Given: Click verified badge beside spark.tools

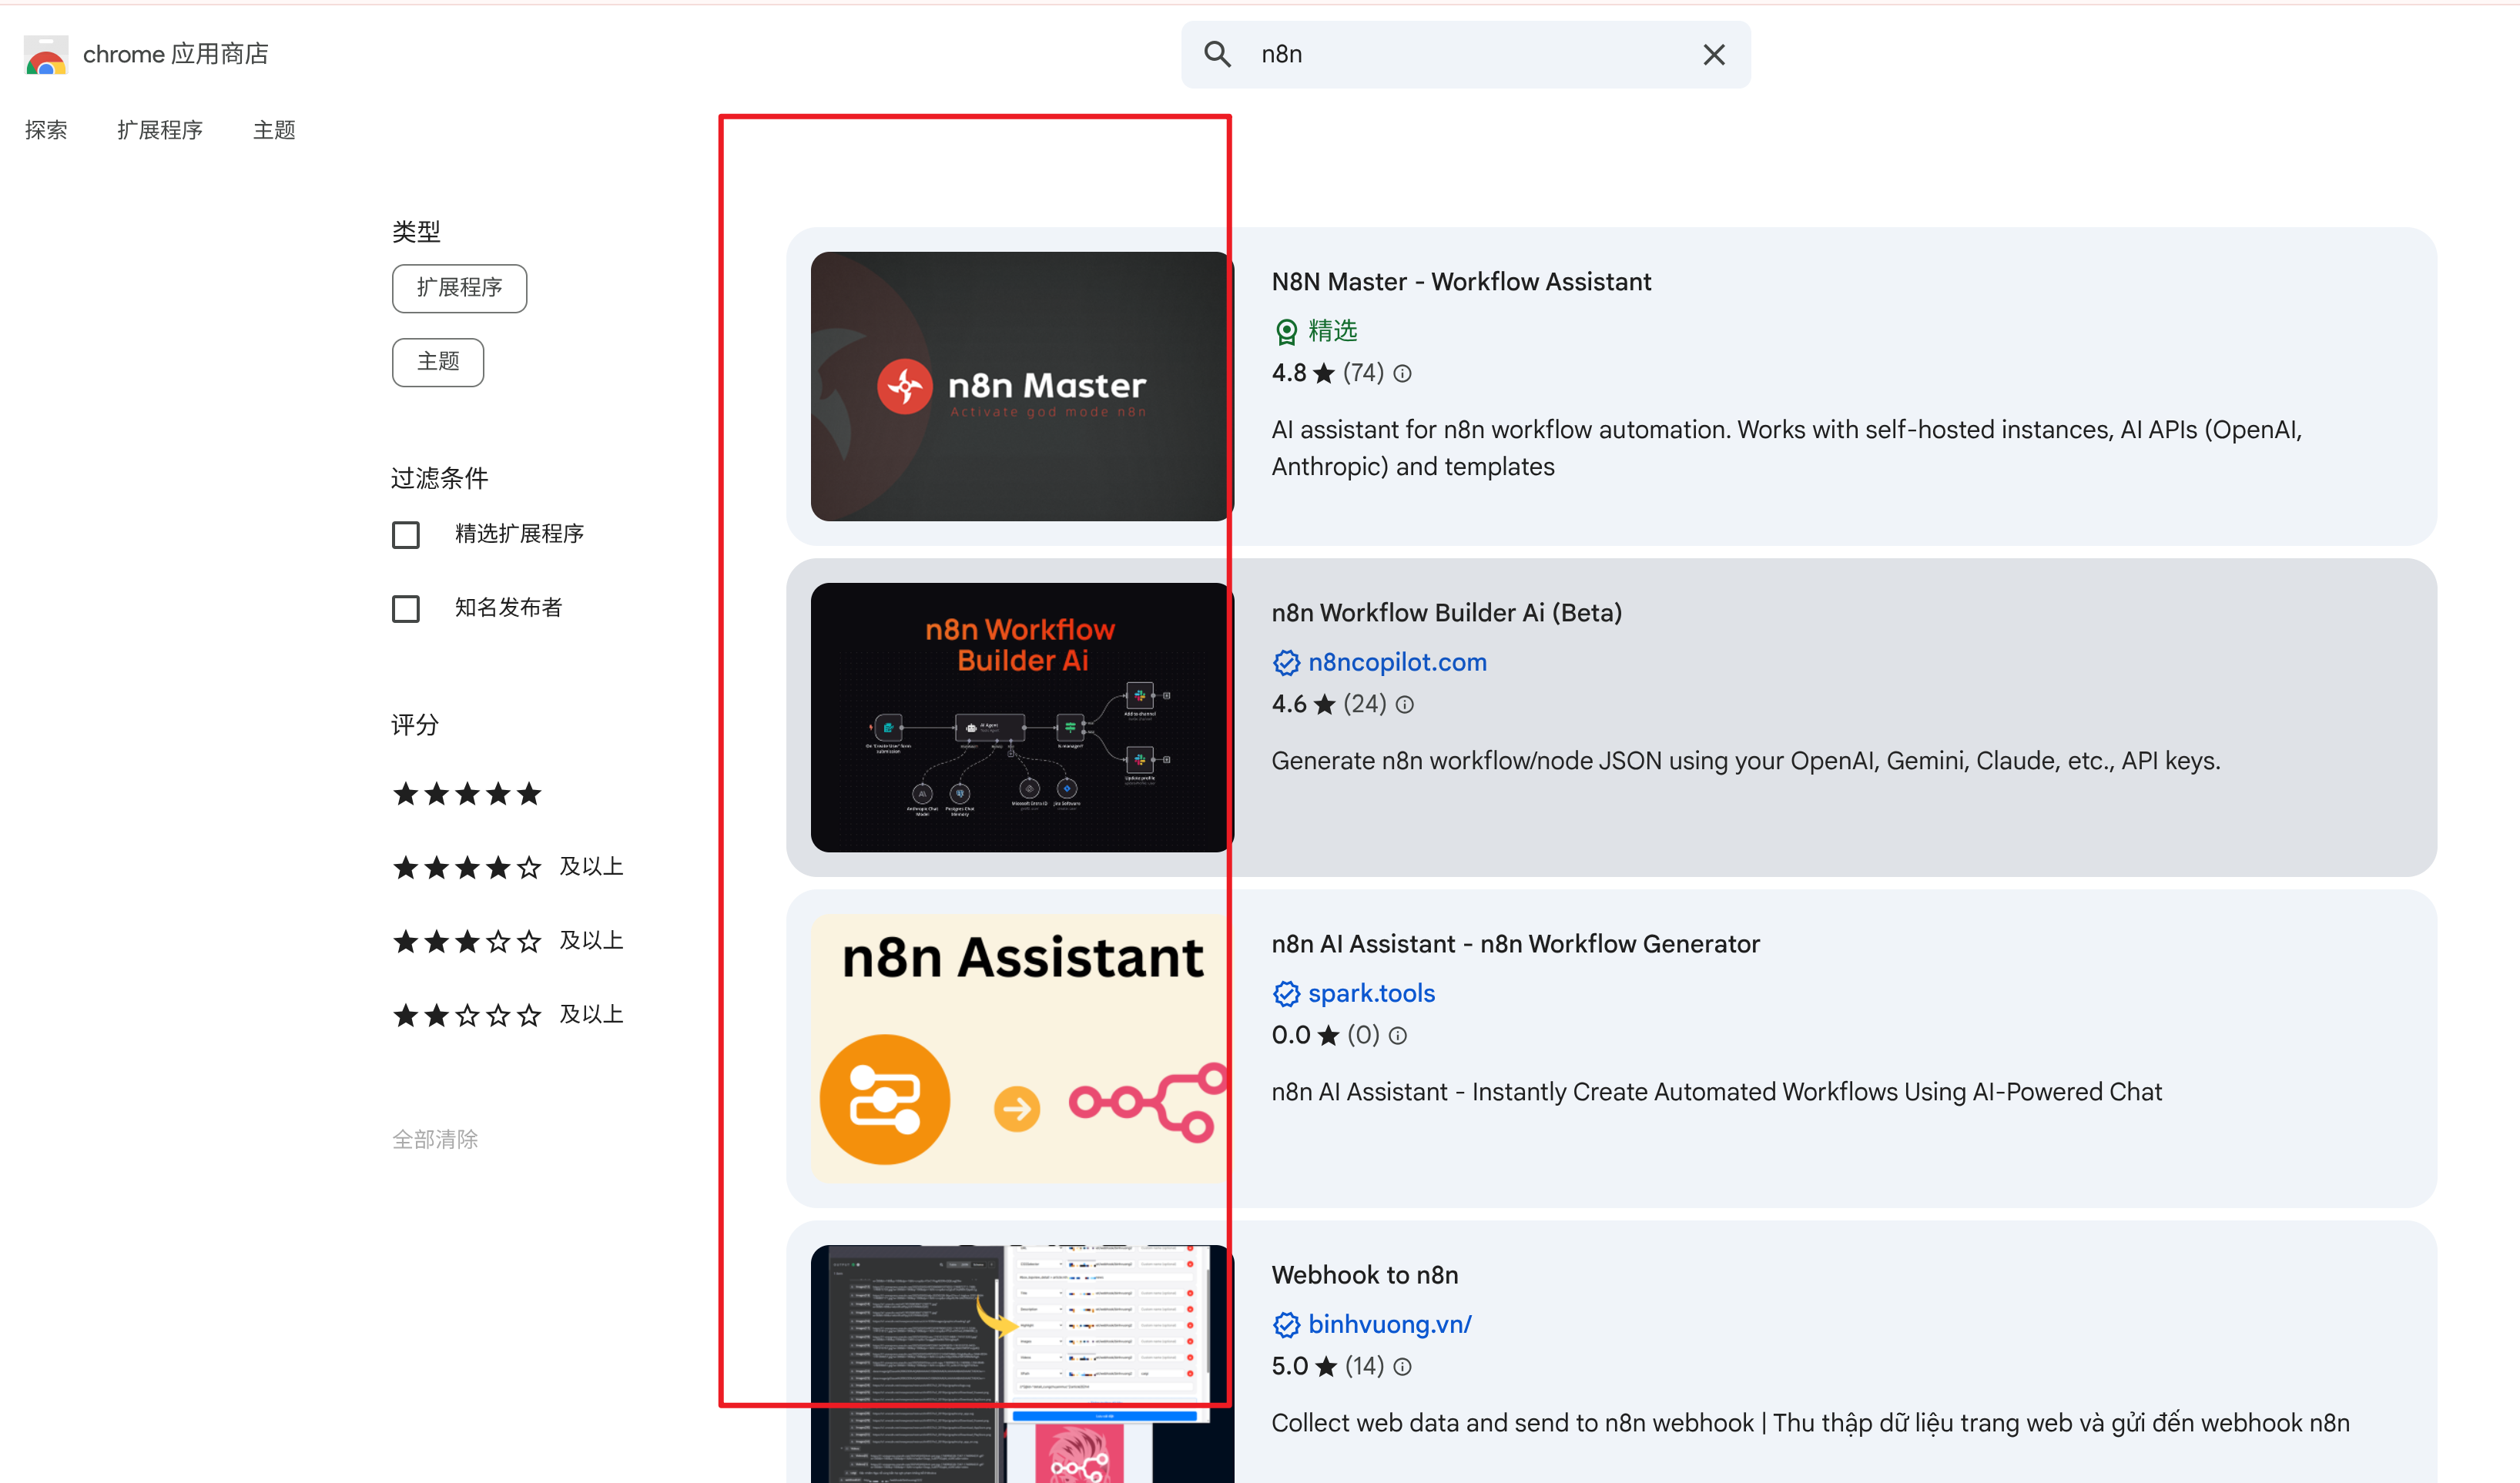Looking at the screenshot, I should click(x=1286, y=993).
